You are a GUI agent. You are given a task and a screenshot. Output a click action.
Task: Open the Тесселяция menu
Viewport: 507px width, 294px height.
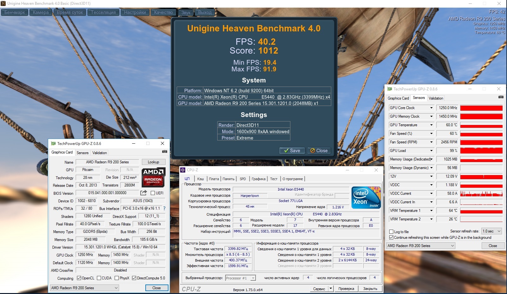(x=104, y=12)
